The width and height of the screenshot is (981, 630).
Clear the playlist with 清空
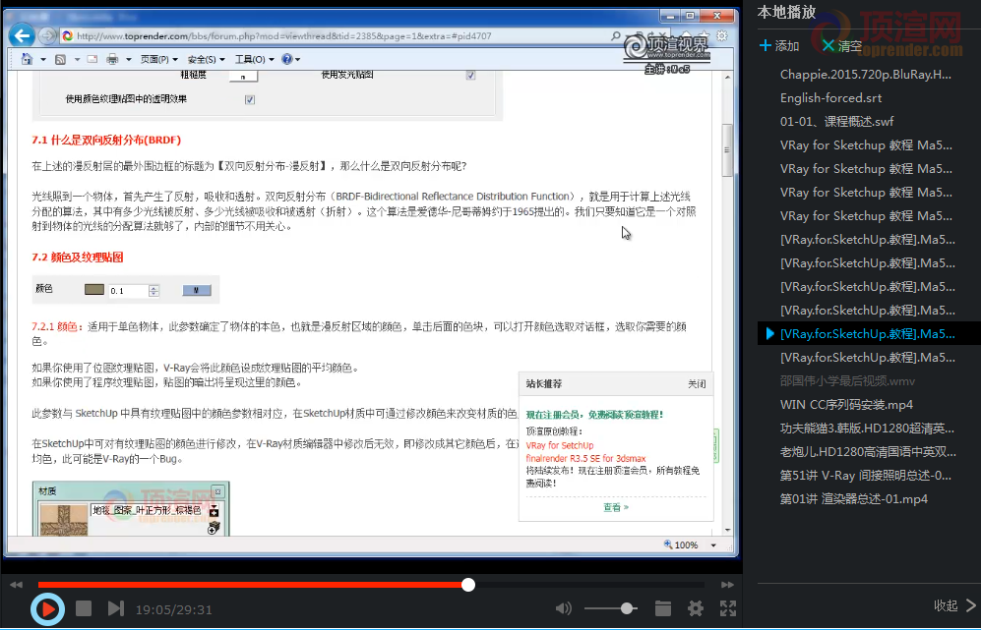842,45
